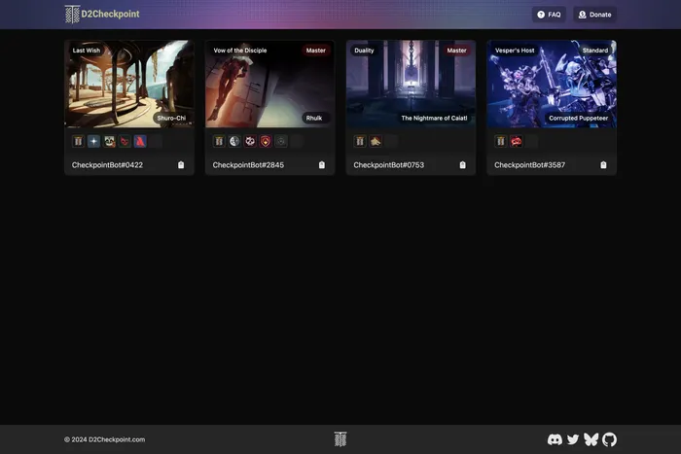Open the Vow of the Disciple thumbnail image
The width and height of the screenshot is (681, 454).
click(x=270, y=84)
